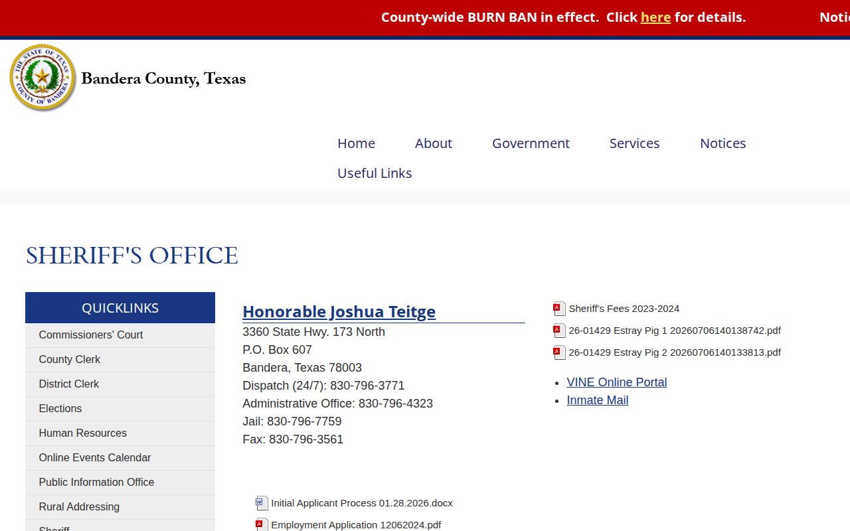
Task: Click the address line 3360 State Hwy. 173 North
Action: point(313,332)
